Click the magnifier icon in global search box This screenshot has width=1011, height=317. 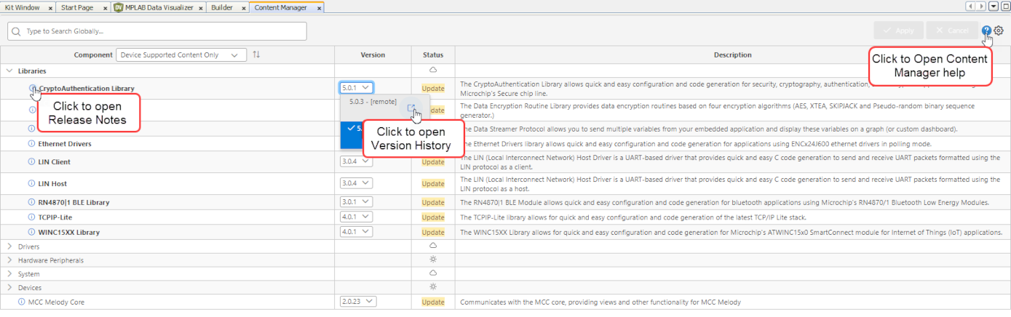[17, 31]
